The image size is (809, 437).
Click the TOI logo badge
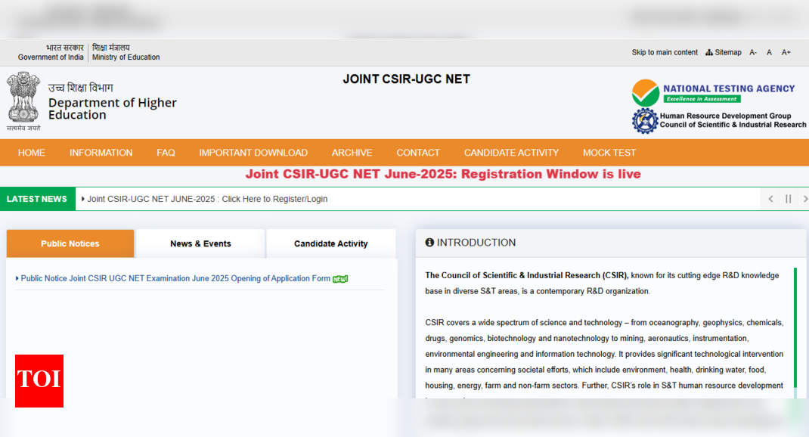pyautogui.click(x=39, y=380)
